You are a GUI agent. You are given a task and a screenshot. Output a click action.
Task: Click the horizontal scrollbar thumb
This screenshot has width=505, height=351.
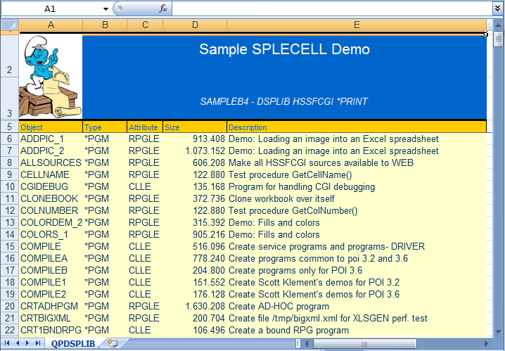click(364, 343)
